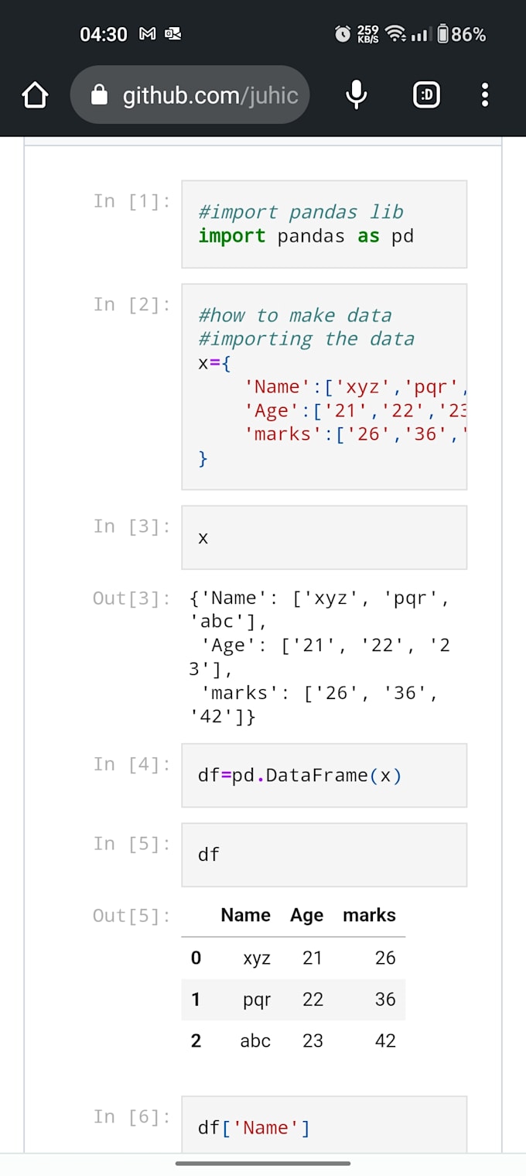526x1176 pixels.
Task: Tap the microphone icon for voice search
Action: tap(356, 94)
